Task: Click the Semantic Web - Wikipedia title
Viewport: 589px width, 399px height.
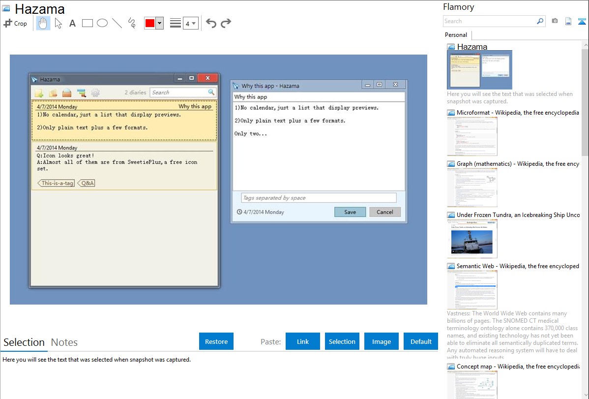Action: click(x=518, y=266)
